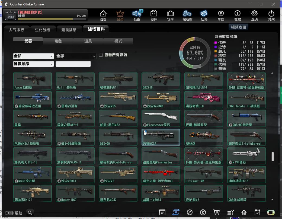This screenshot has height=219, width=282.
Task: Click the 帮助 help button
Action: (14, 213)
